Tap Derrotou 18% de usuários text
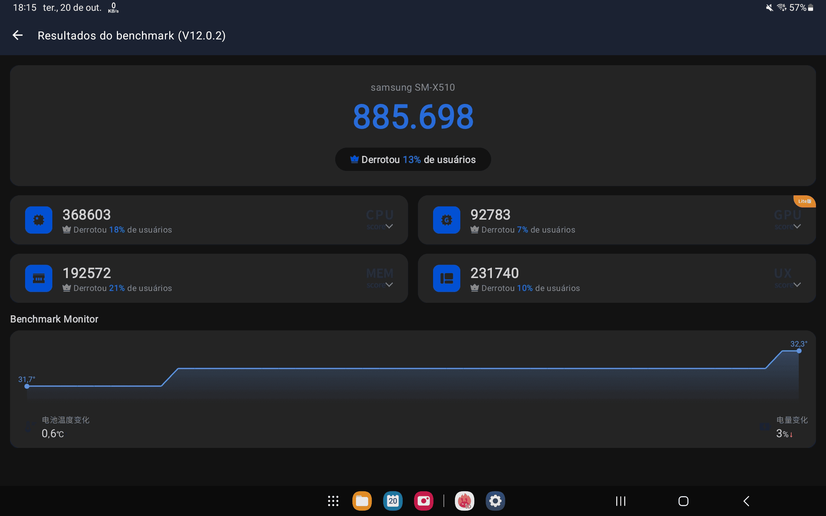The image size is (826, 516). (123, 230)
